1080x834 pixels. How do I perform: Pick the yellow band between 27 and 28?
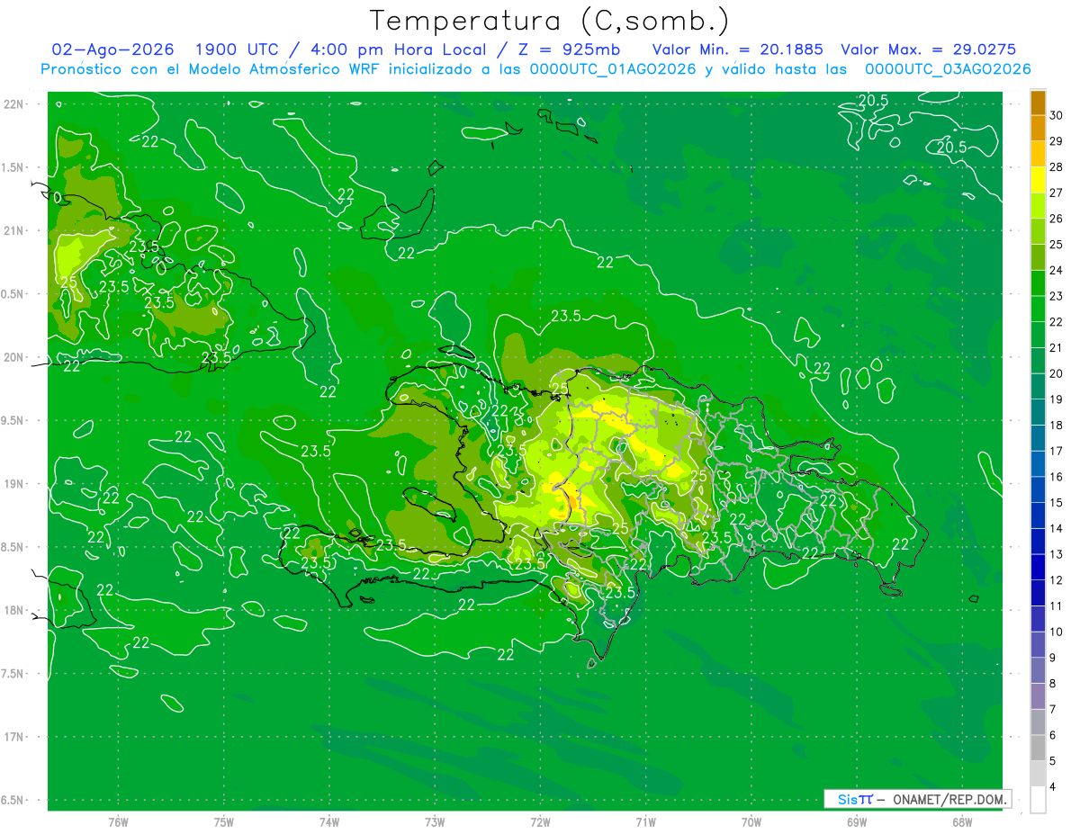[1038, 180]
